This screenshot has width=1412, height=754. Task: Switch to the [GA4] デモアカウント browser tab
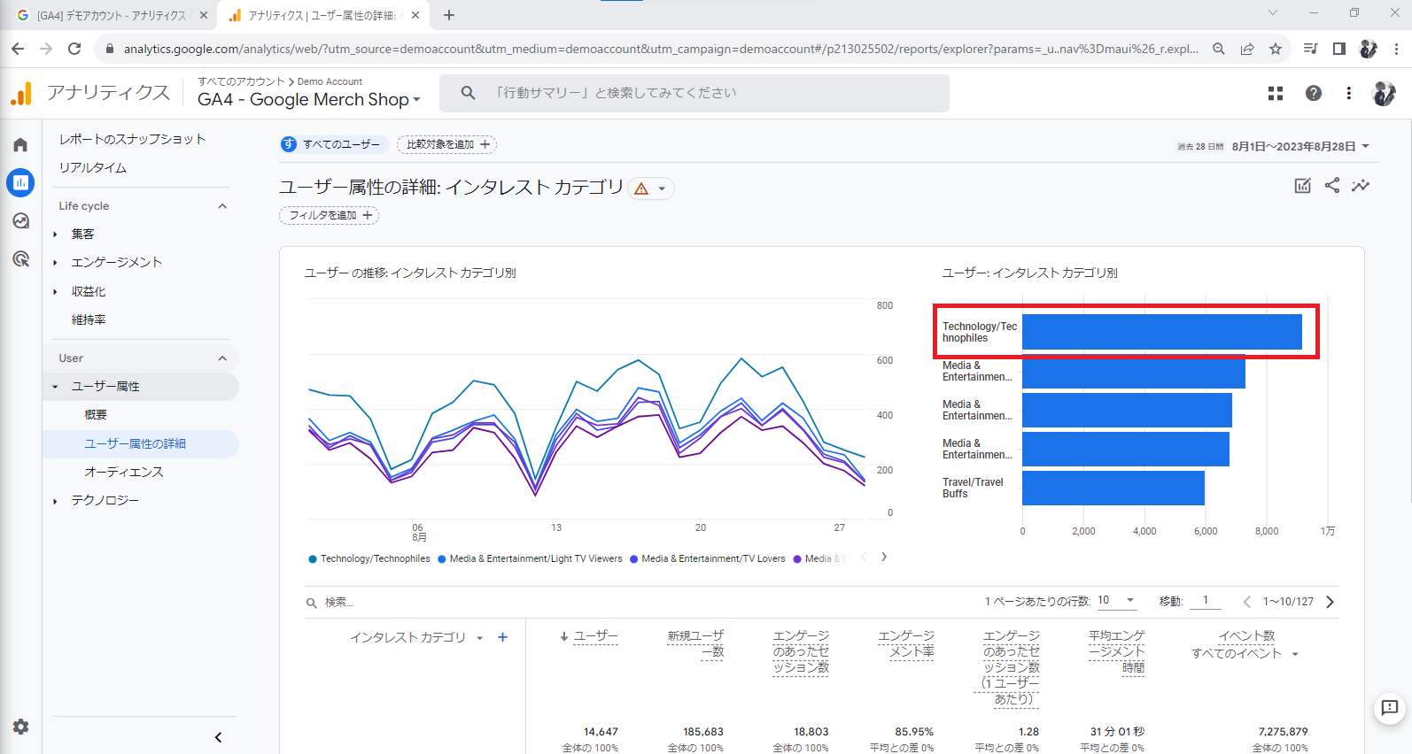pos(111,15)
